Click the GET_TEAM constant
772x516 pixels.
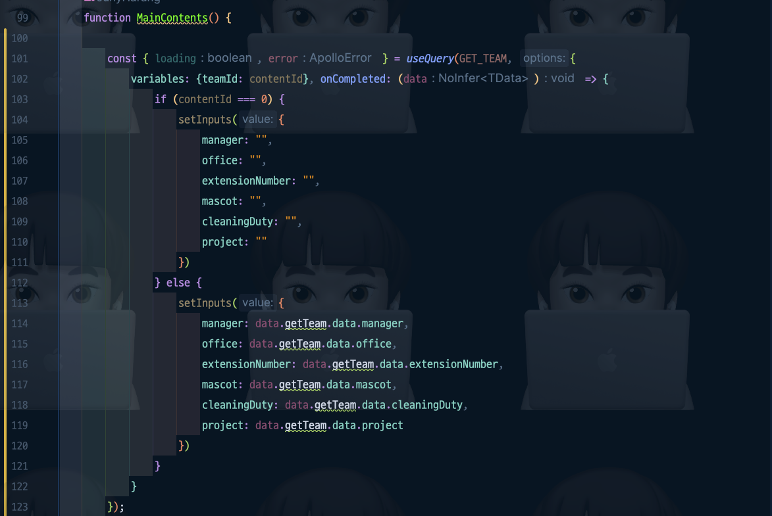coord(482,59)
